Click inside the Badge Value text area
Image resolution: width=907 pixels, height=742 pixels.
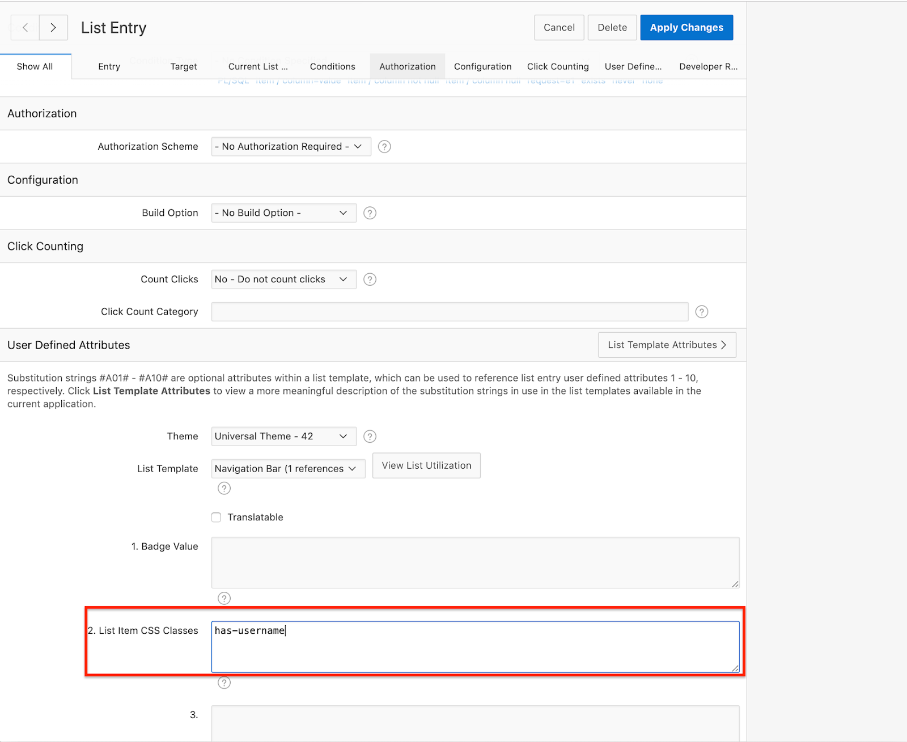[x=475, y=562]
